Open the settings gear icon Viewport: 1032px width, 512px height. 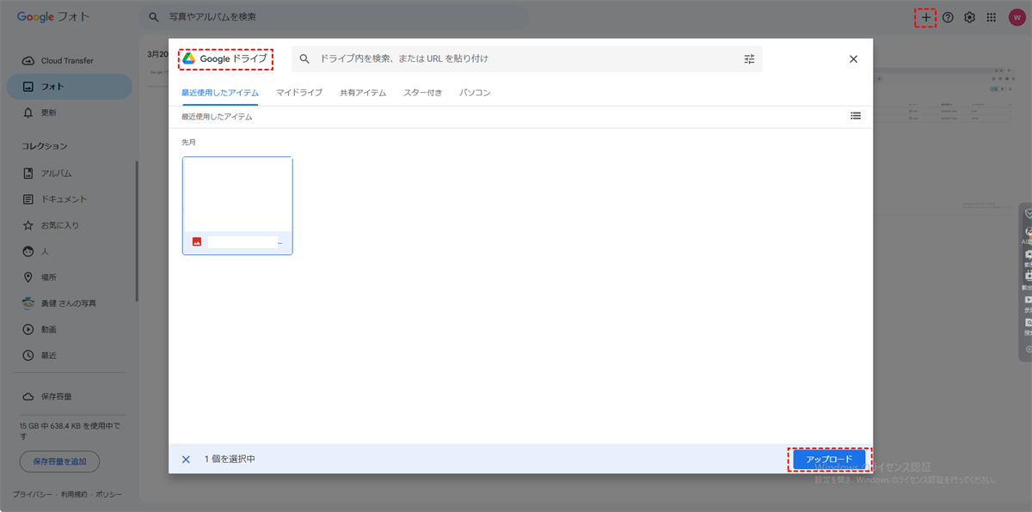[x=969, y=17]
